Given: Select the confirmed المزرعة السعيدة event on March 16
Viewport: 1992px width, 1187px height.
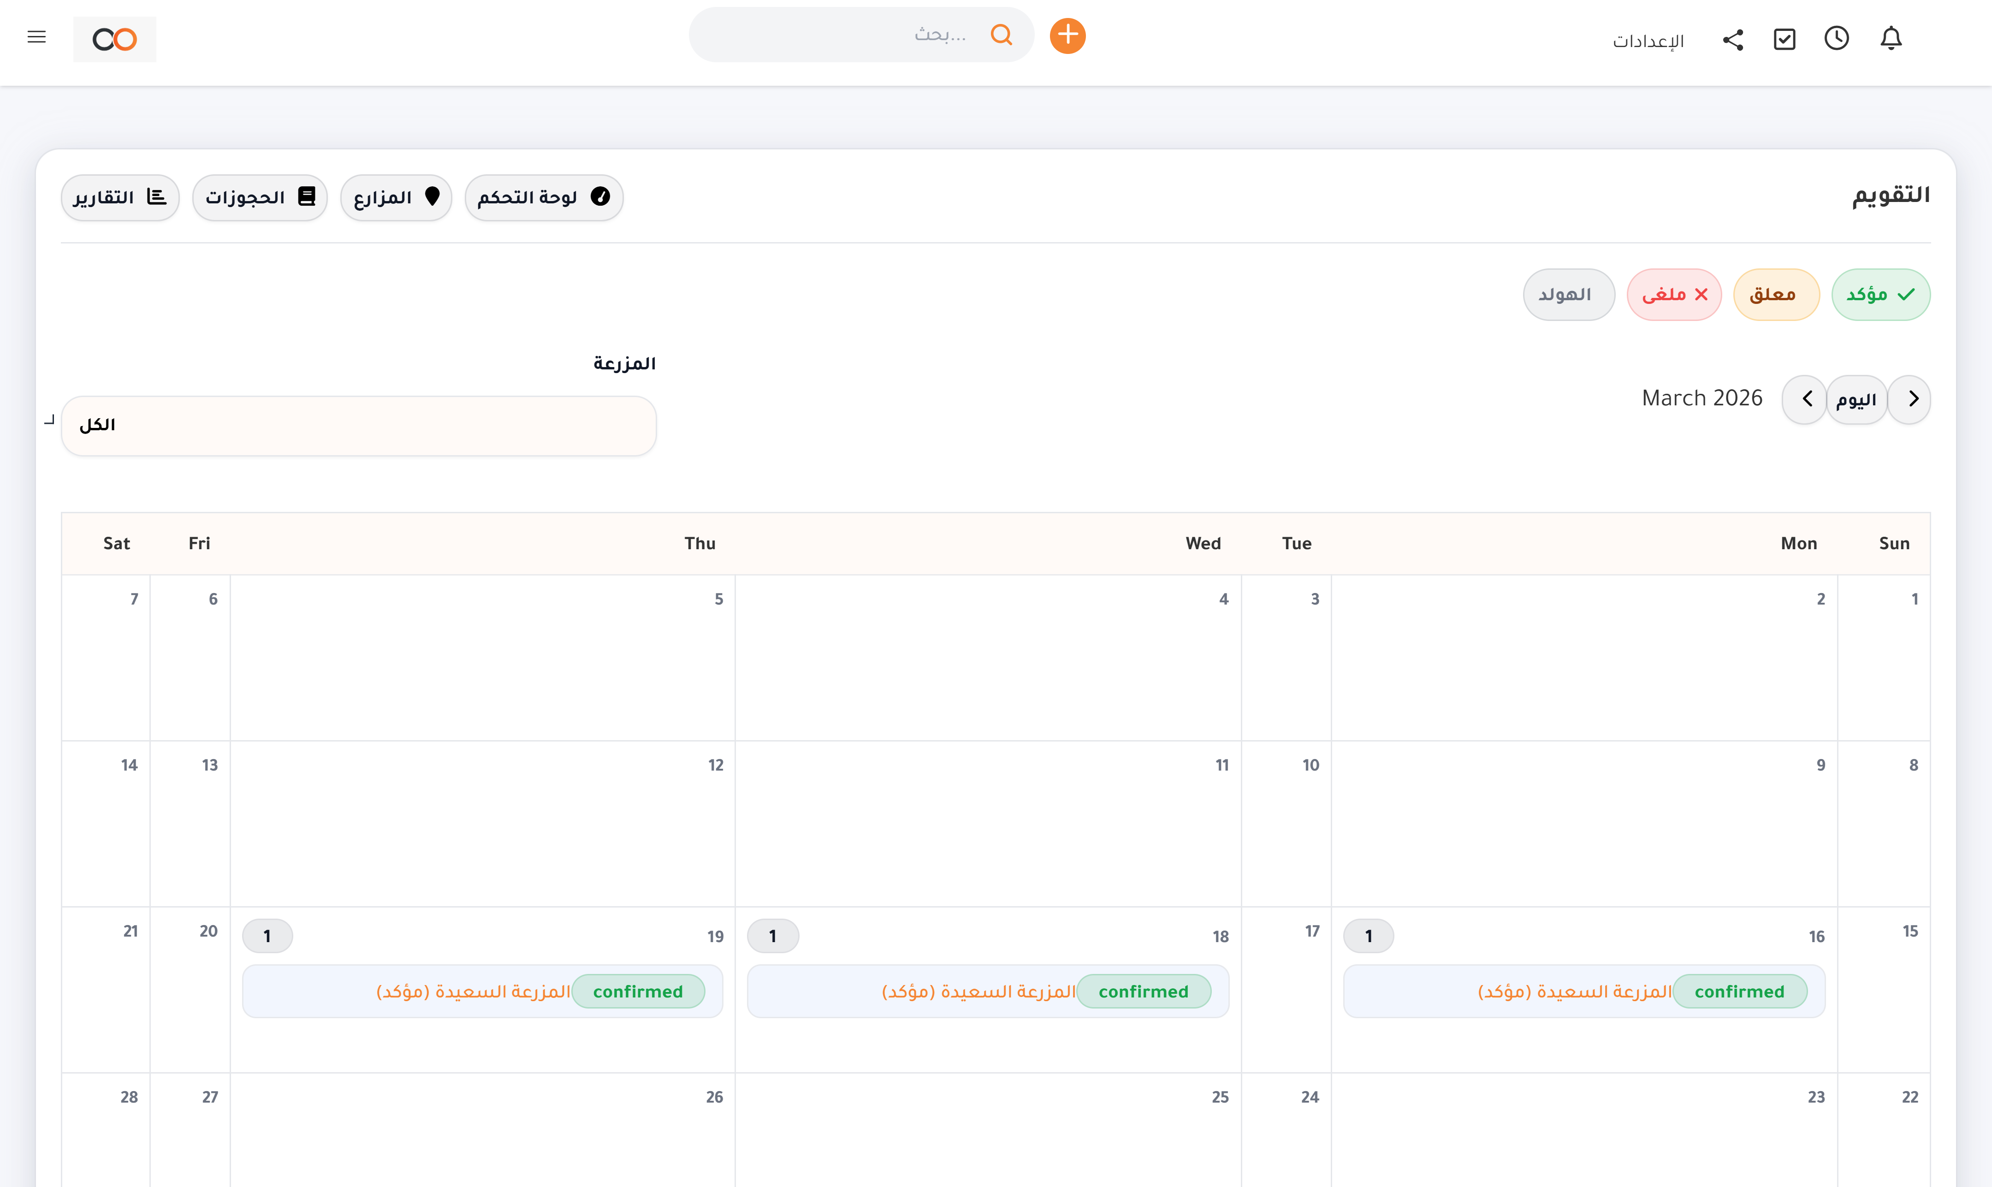Looking at the screenshot, I should point(1583,991).
